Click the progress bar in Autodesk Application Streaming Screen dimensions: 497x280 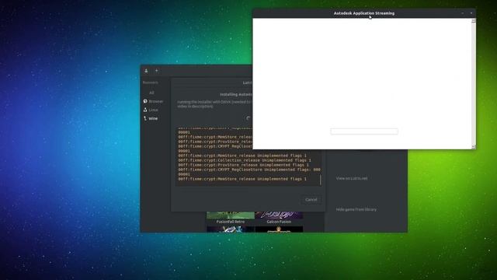click(364, 131)
